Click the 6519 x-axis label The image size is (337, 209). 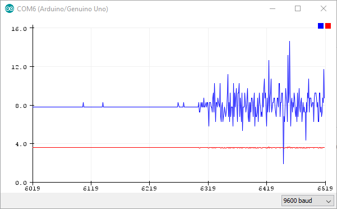tap(325, 189)
